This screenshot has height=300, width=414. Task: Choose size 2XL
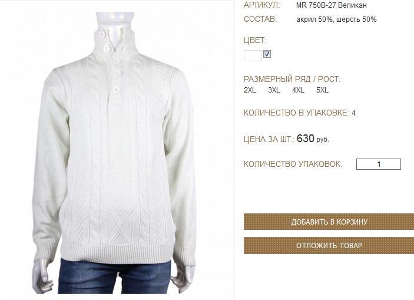click(x=250, y=90)
